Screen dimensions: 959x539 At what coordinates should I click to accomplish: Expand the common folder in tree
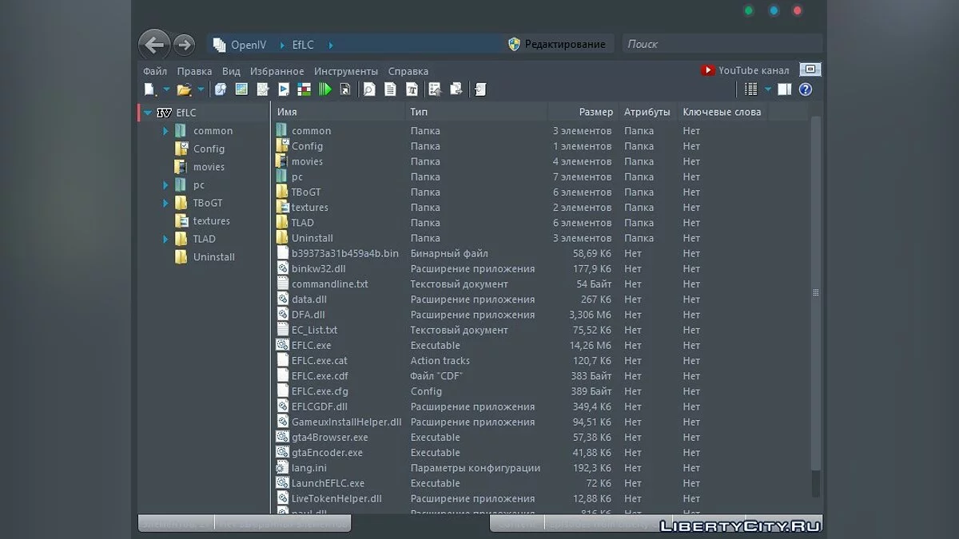(x=165, y=131)
